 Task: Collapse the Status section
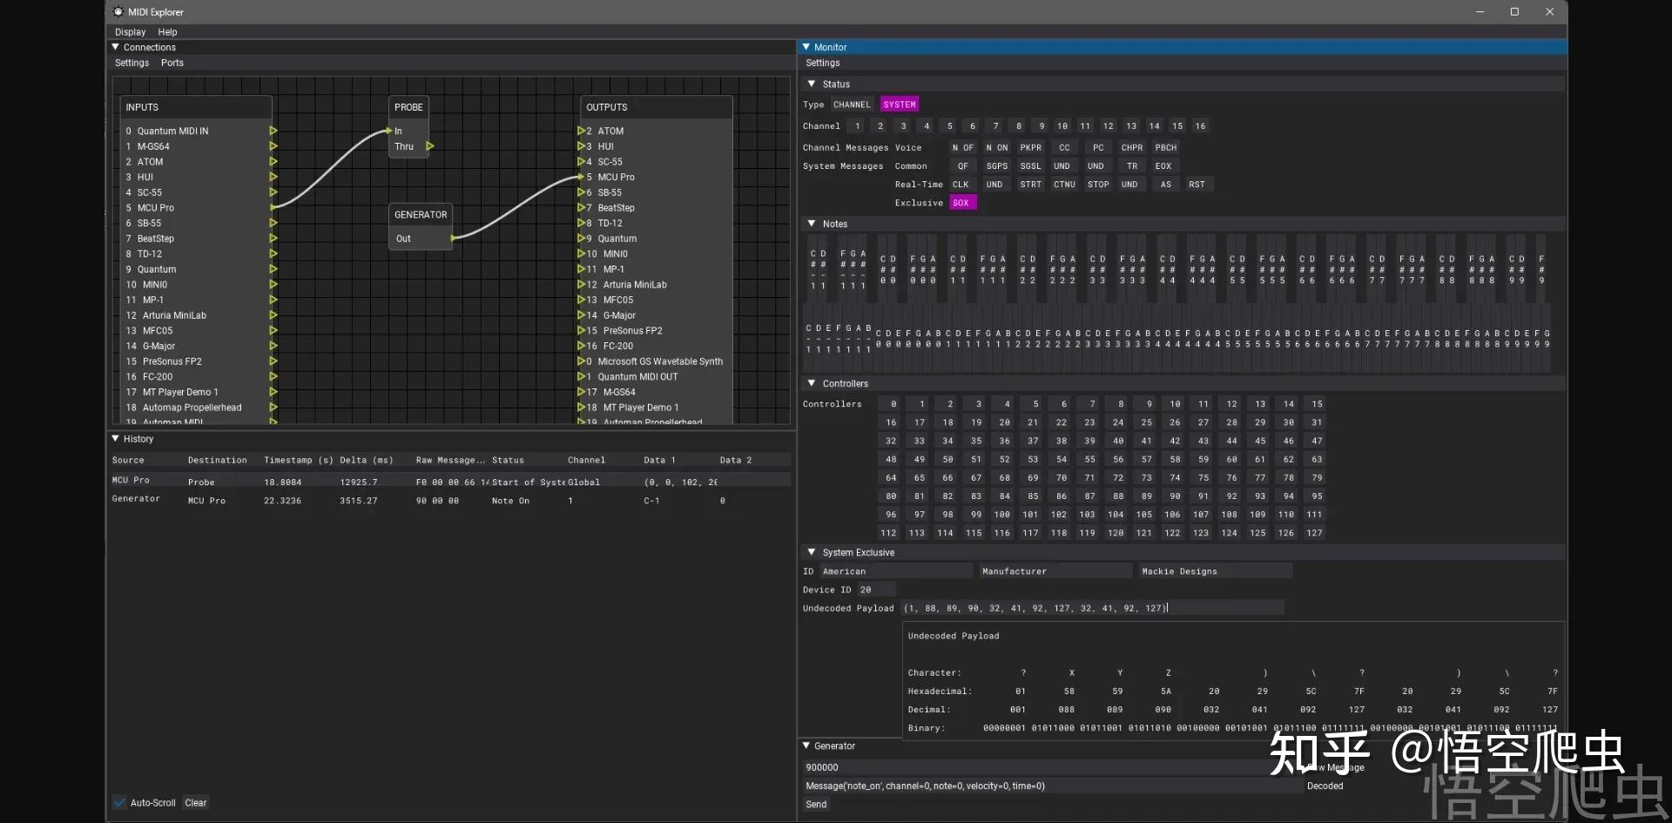pos(812,84)
